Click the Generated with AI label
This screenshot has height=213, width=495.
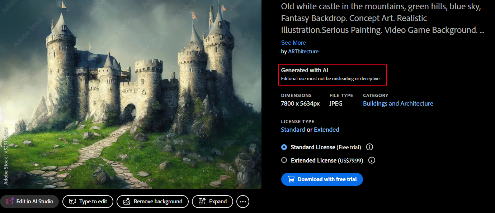305,70
